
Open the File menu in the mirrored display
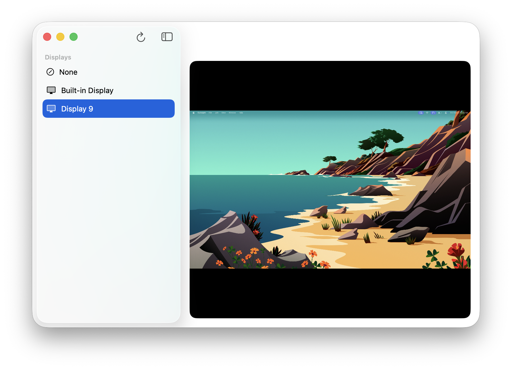(210, 113)
